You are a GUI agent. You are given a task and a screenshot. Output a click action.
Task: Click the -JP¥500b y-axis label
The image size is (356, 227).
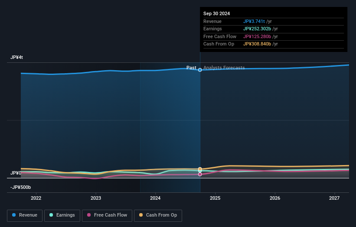20,187
